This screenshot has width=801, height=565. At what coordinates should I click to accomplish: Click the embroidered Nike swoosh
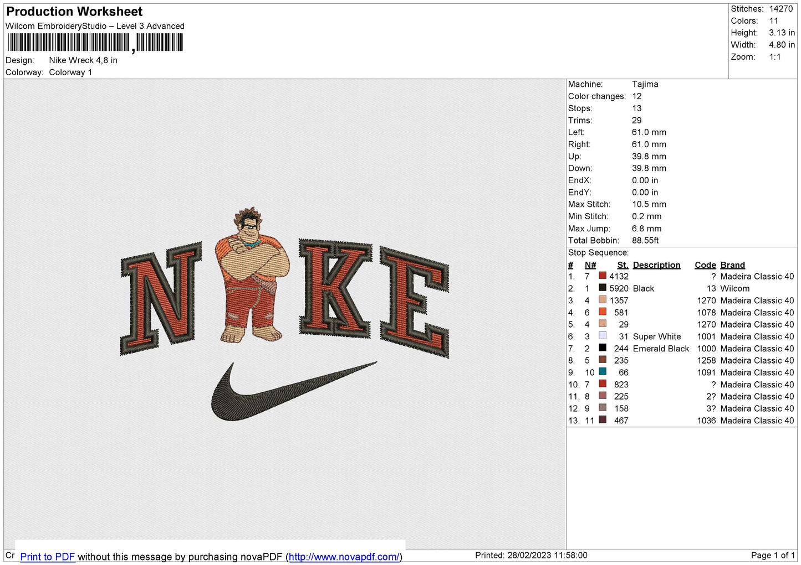[294, 391]
